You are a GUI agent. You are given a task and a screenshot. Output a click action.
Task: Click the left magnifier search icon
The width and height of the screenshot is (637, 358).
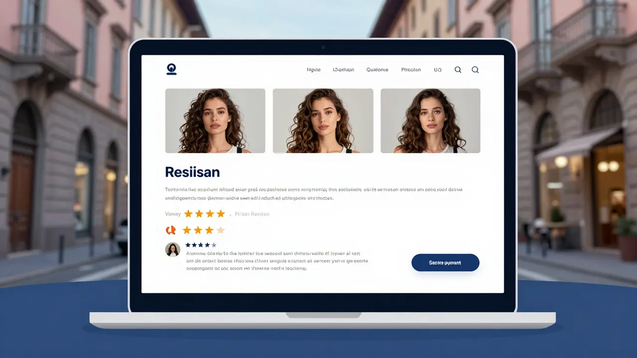(x=458, y=70)
